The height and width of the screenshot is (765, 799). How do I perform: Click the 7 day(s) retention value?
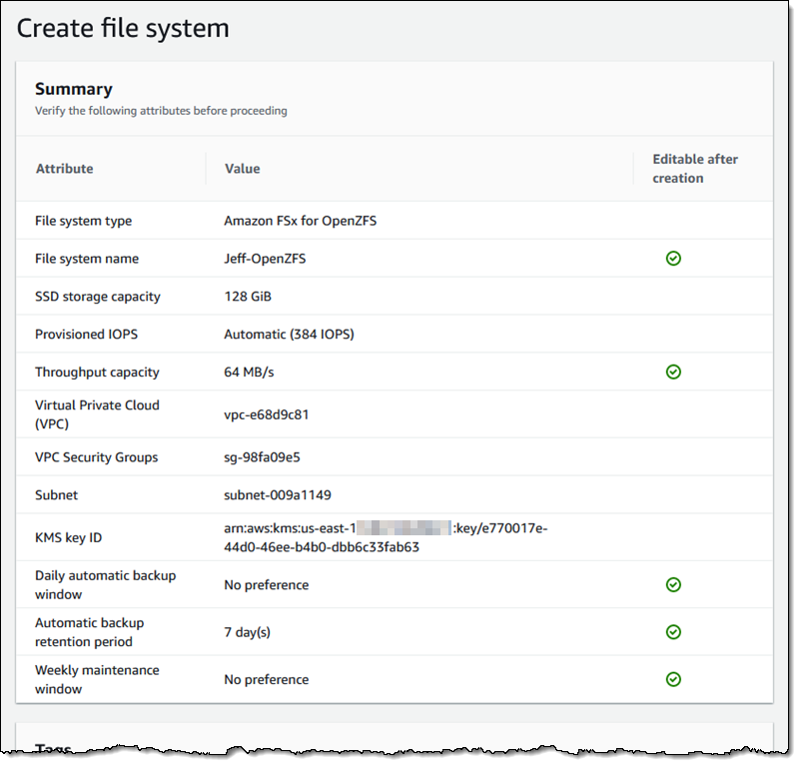coord(247,632)
